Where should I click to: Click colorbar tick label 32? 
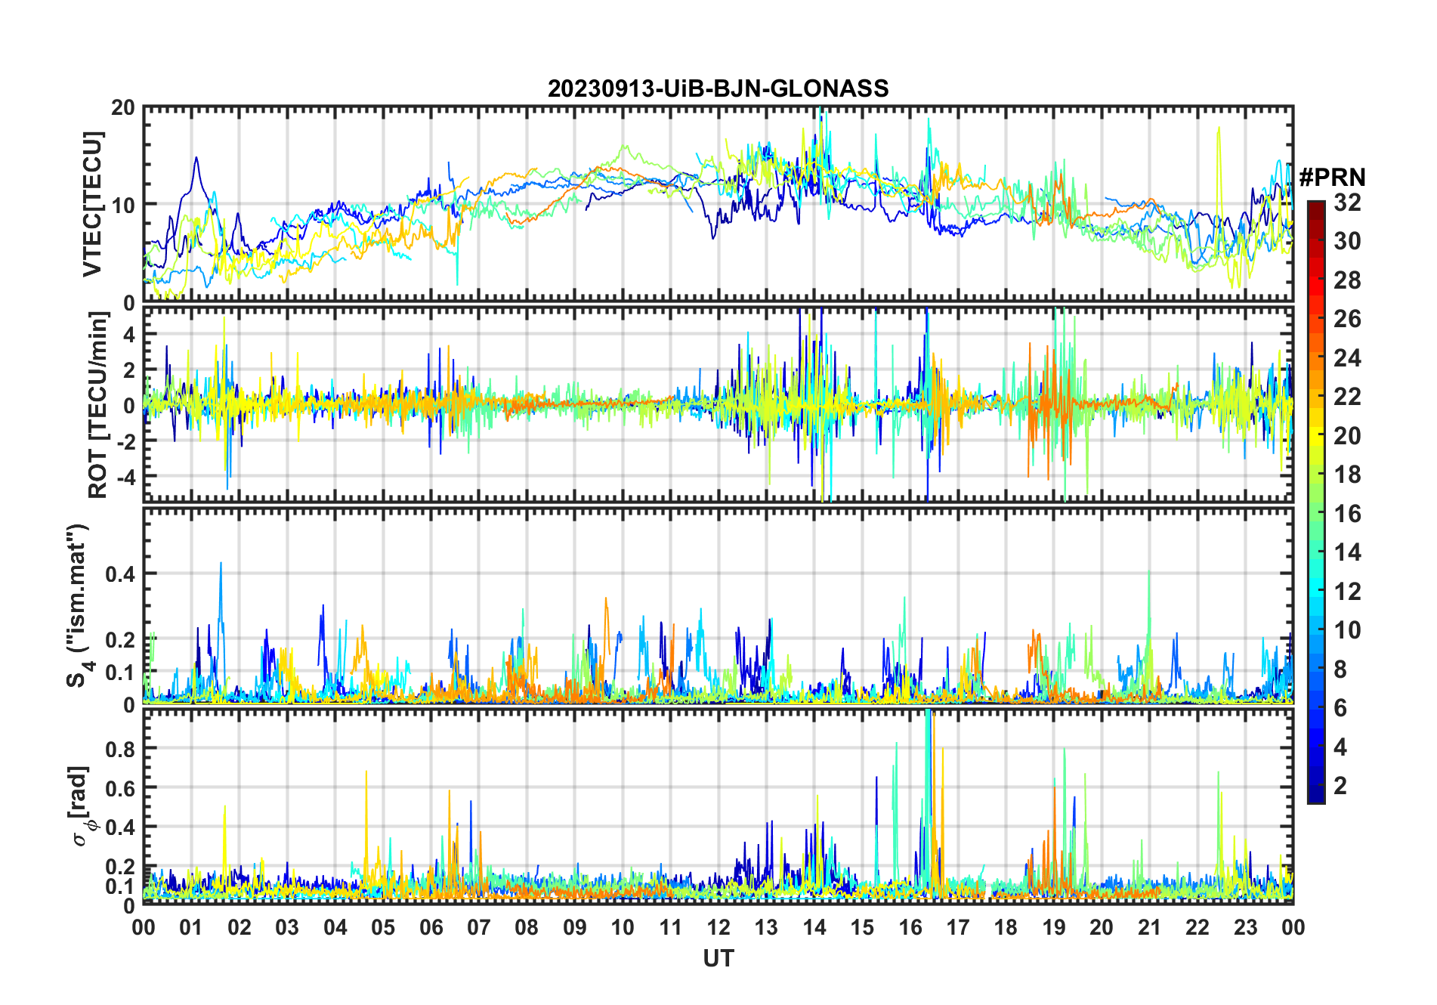[x=1347, y=203]
